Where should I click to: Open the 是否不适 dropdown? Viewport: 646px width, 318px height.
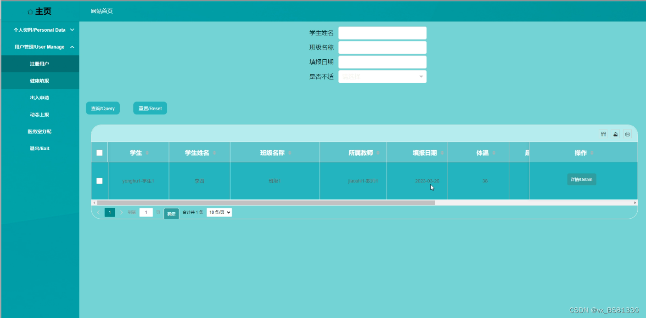382,77
